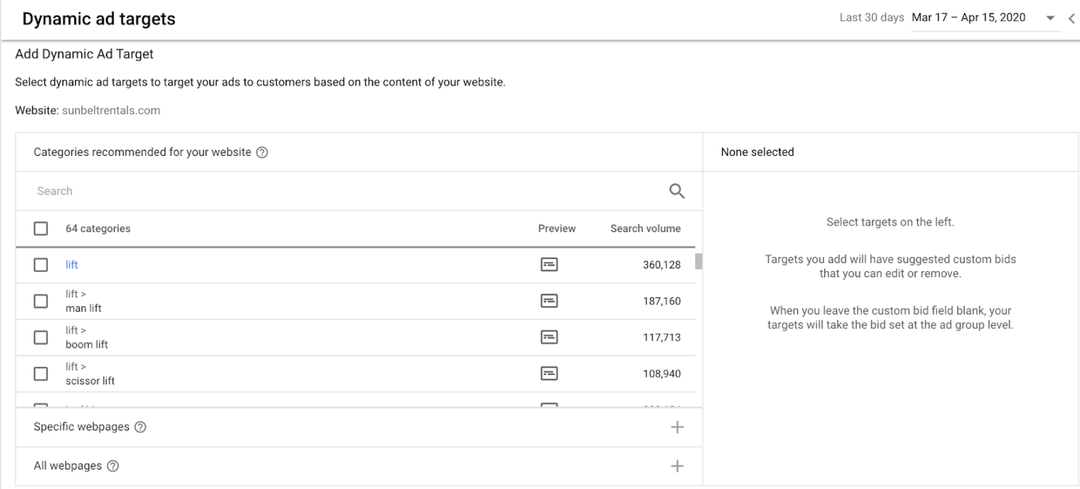Click the search magnifier icon
This screenshot has height=489, width=1080.
pyautogui.click(x=676, y=191)
